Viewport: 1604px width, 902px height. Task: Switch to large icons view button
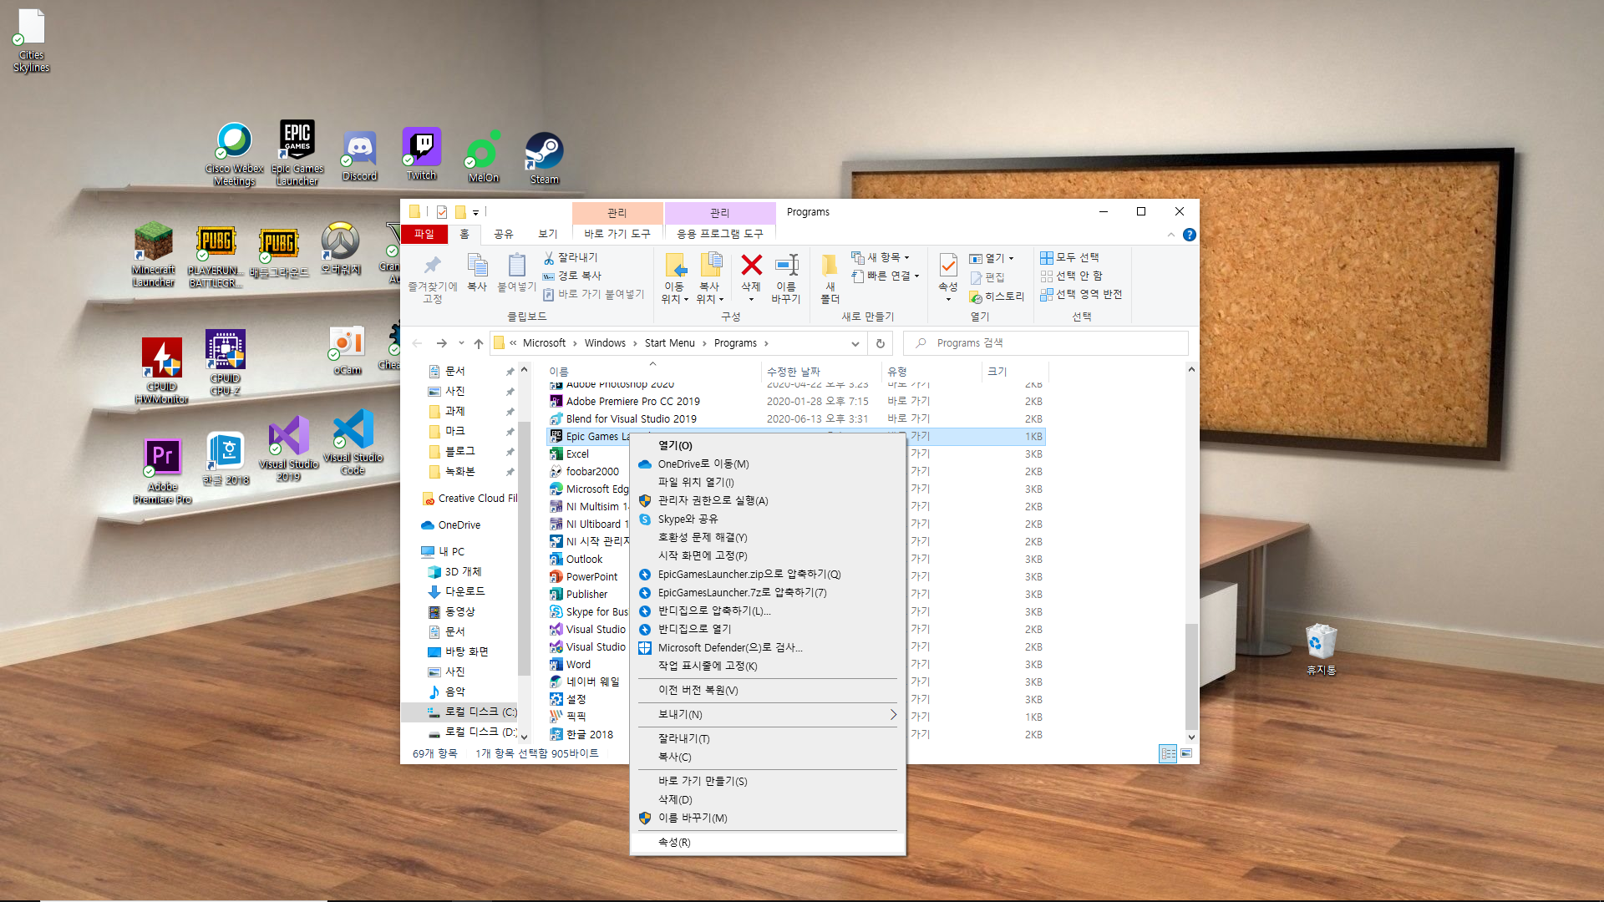(1186, 753)
